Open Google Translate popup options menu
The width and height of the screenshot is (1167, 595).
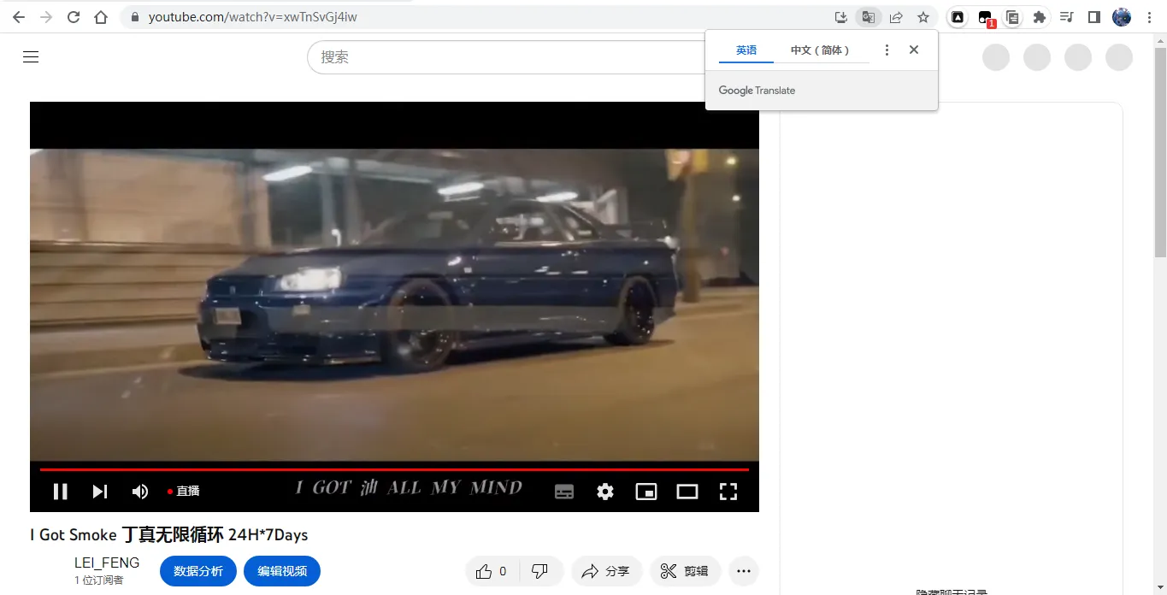pyautogui.click(x=887, y=50)
